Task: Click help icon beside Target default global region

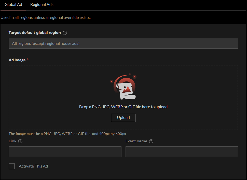Action: [x=65, y=33]
